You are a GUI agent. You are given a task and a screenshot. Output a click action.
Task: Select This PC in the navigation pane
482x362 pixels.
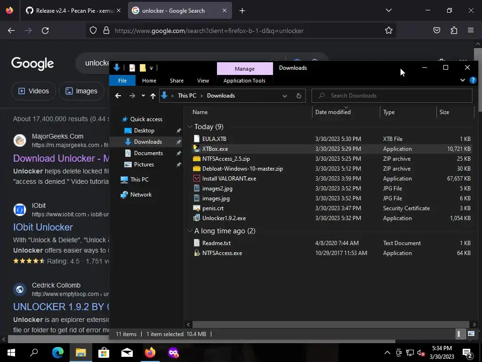(x=139, y=180)
